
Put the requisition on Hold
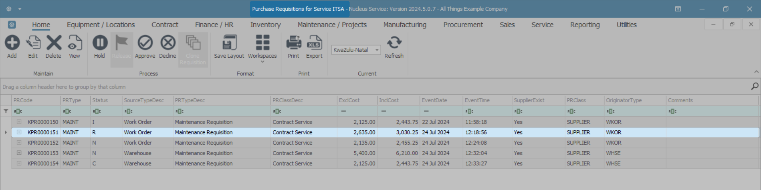click(x=99, y=43)
